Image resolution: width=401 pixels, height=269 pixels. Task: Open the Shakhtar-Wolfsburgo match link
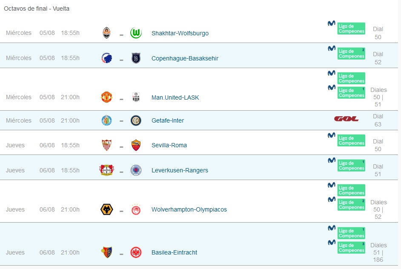point(180,33)
